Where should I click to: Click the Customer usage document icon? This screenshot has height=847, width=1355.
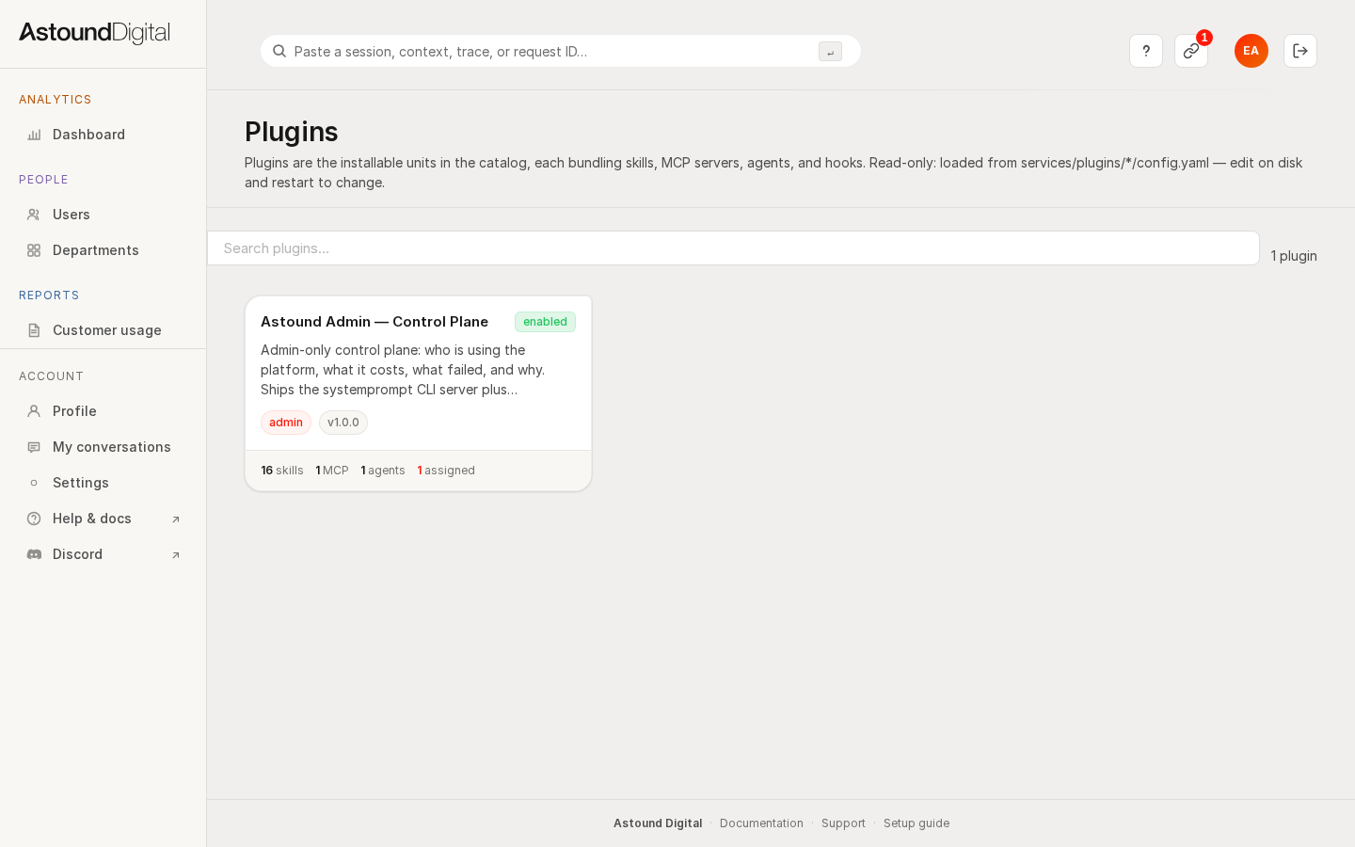click(34, 330)
